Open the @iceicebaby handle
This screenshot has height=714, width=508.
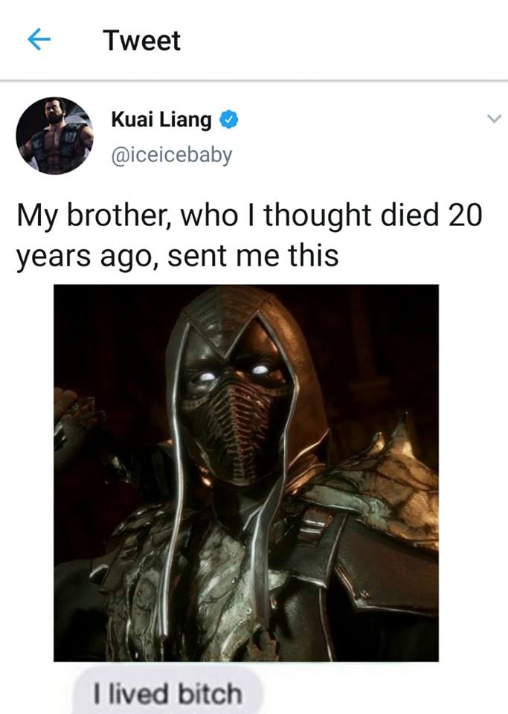172,155
